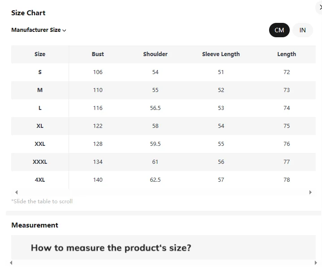This screenshot has height=267, width=322.
Task: Click the table's left scroll arrow
Action: pos(17,192)
